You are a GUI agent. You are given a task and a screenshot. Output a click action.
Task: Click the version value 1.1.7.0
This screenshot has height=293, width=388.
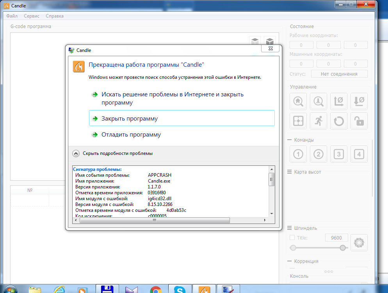[x=154, y=187]
